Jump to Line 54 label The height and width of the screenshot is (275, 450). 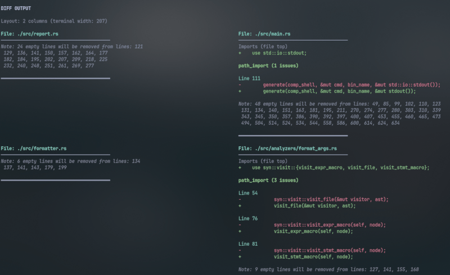pos(248,193)
